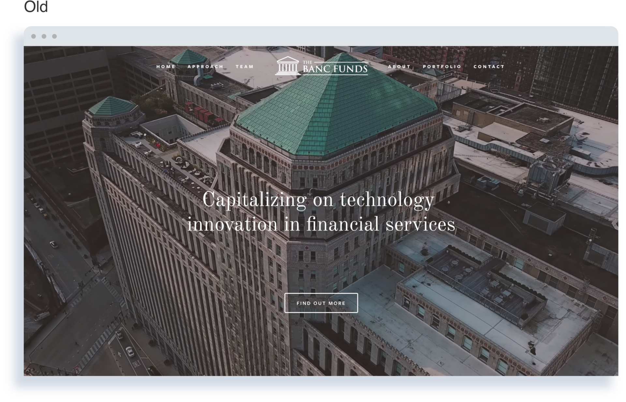The height and width of the screenshot is (402, 626).
Task: Click the hero headline about technology innovation
Action: 321,212
